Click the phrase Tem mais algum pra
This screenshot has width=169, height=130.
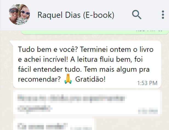tap(117, 69)
